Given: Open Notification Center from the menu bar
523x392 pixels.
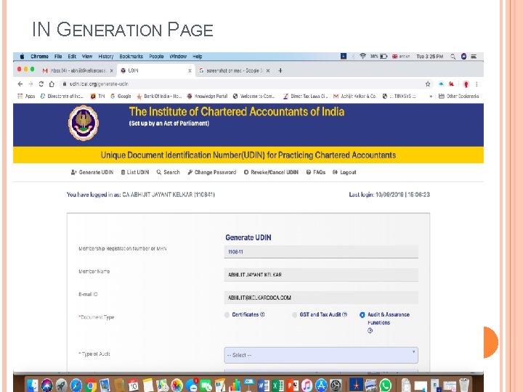Looking at the screenshot, I should [x=474, y=57].
